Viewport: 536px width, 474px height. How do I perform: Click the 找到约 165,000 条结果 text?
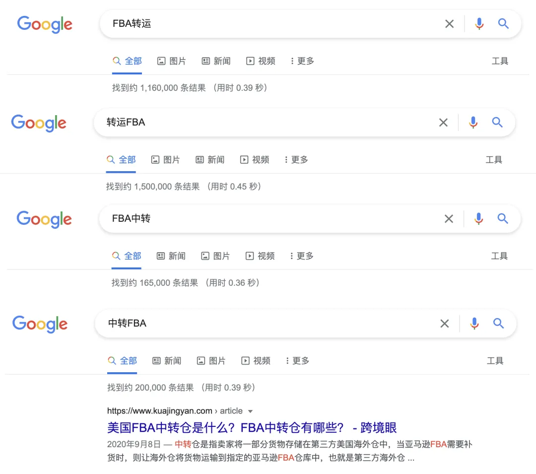click(x=155, y=283)
